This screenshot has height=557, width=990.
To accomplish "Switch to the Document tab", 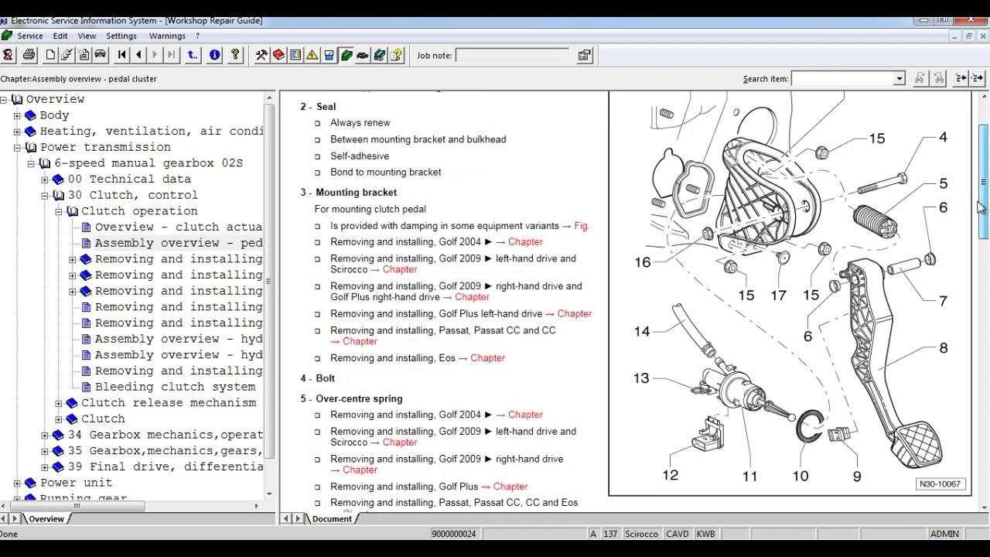I will click(x=332, y=518).
